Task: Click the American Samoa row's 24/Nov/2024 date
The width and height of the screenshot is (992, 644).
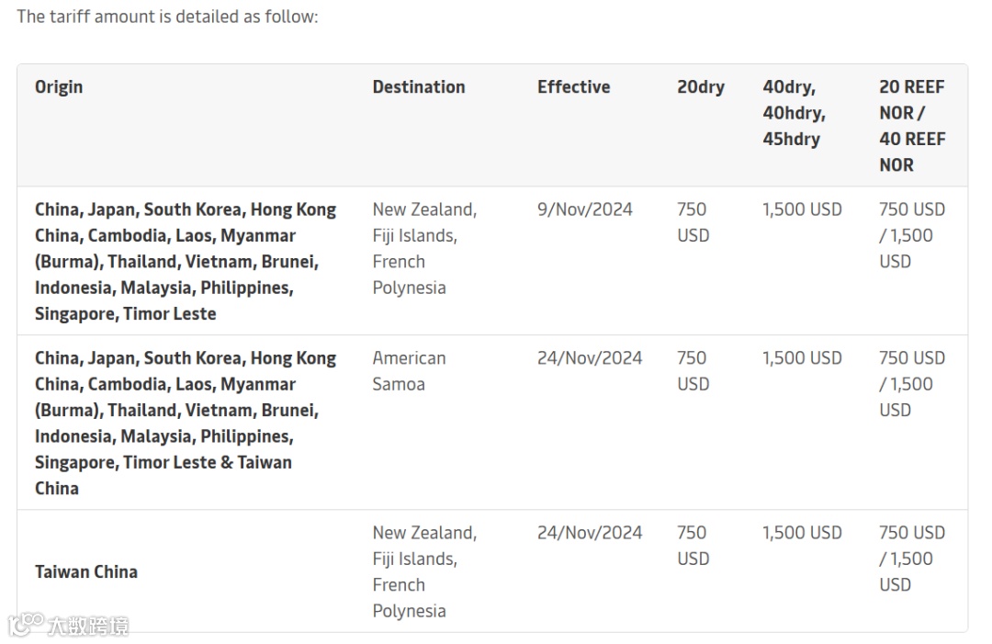Action: click(589, 358)
